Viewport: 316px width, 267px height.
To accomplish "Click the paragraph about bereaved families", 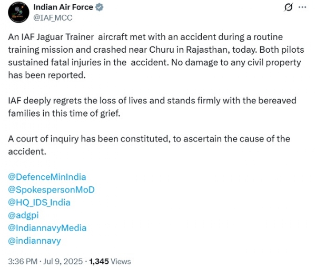I will [152, 107].
